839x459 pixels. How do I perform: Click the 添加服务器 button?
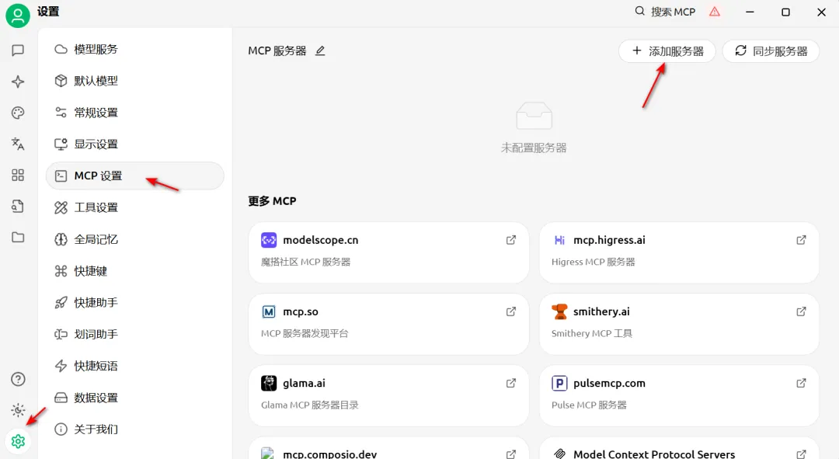(x=667, y=51)
